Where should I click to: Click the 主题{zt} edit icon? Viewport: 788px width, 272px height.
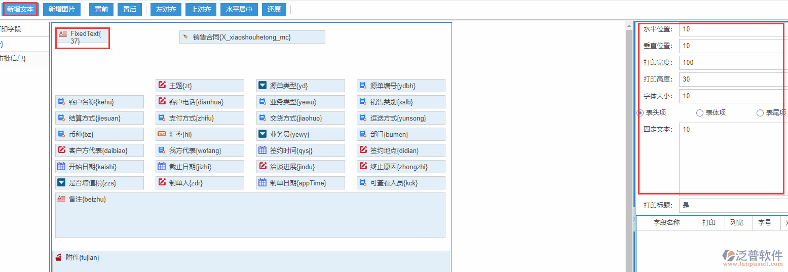[x=162, y=86]
